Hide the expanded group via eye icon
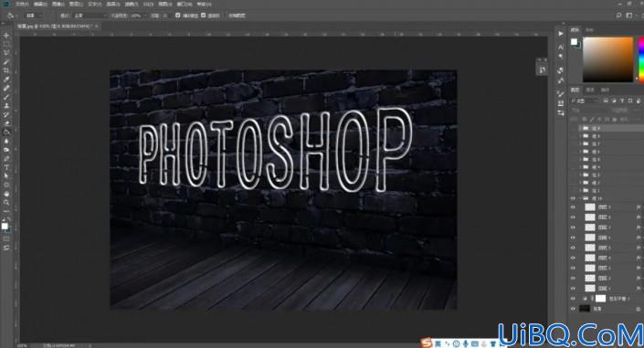This screenshot has width=644, height=348. pos(573,198)
